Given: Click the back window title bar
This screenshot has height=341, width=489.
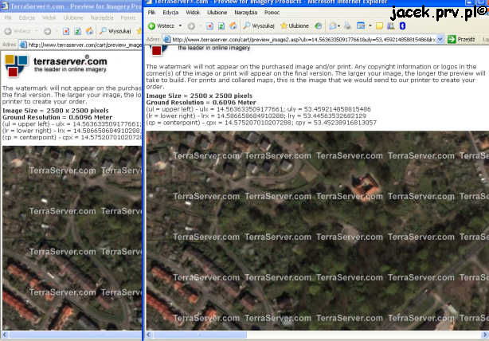Looking at the screenshot, I should click(x=71, y=6).
